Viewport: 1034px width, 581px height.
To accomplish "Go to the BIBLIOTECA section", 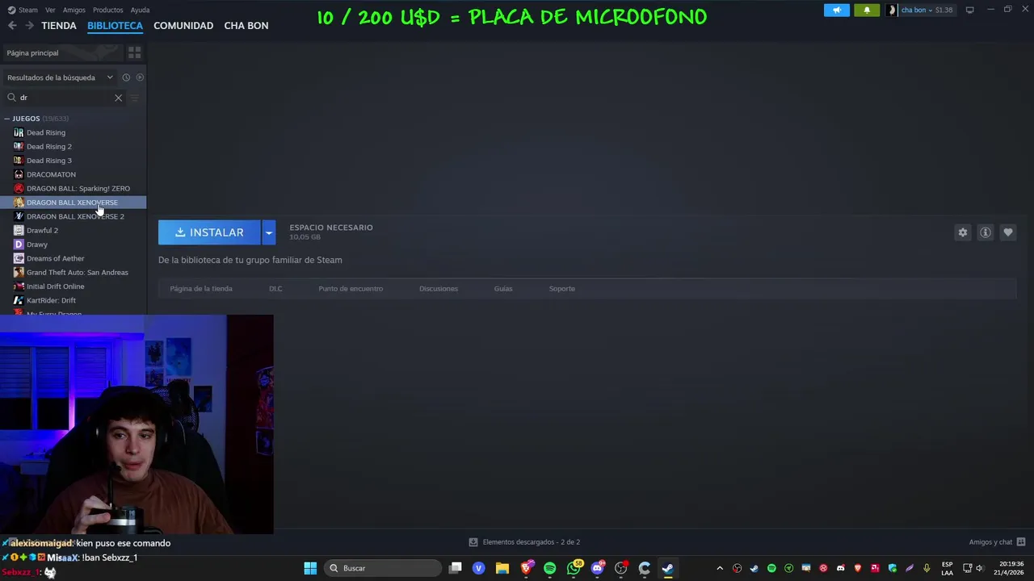I will click(x=115, y=26).
